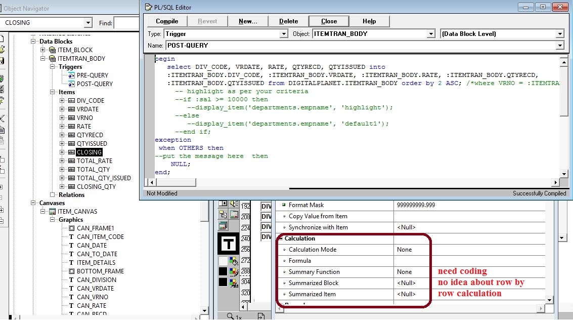Click the DIV_CODE item icon
The height and width of the screenshot is (320, 573).
(x=72, y=101)
